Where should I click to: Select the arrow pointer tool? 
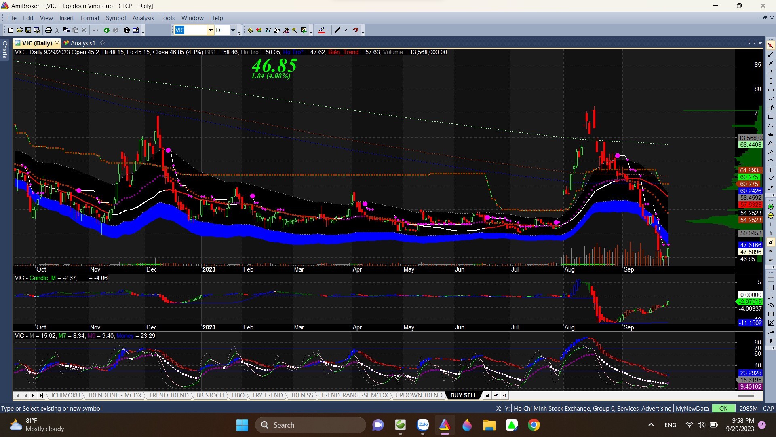[x=771, y=45]
